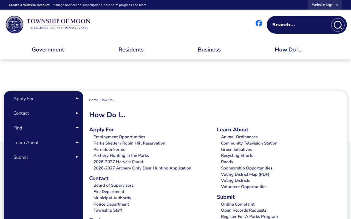Click Create a Website Account link

[x=29, y=5]
